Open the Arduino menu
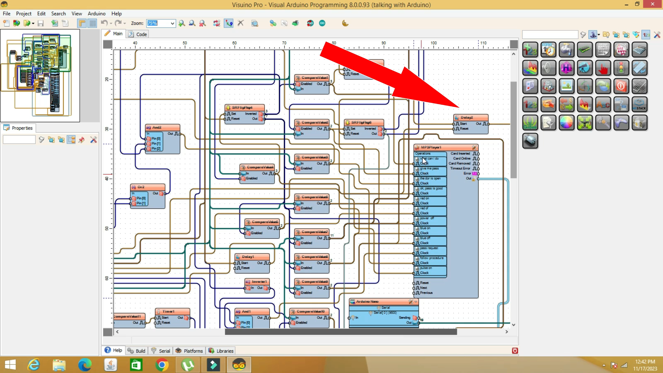Viewport: 663px width, 373px height. (x=97, y=13)
